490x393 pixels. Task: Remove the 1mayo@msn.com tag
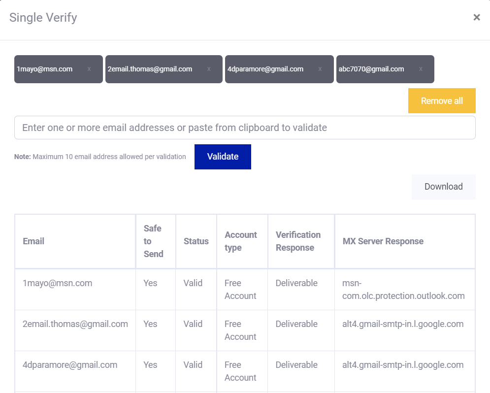coord(89,69)
